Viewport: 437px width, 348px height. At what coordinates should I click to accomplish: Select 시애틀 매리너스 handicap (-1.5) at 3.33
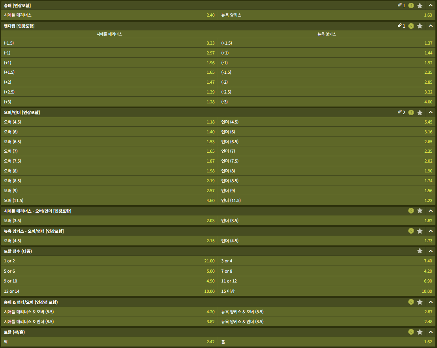[109, 43]
